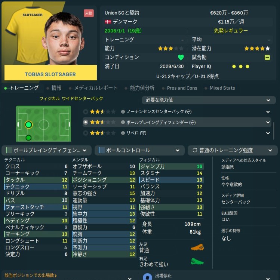The image size is (280, 280).
Task: Click the orange left foot boot icon
Action: click(197, 247)
